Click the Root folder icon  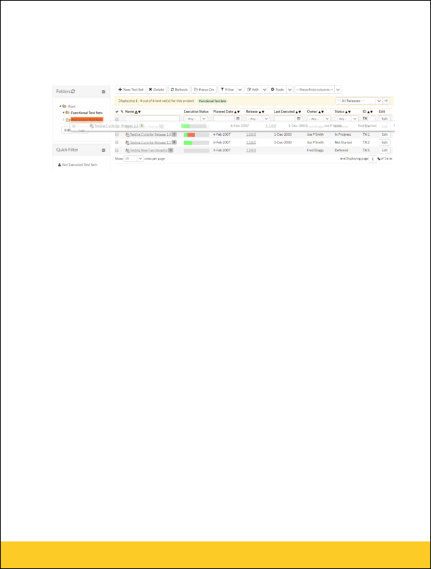(x=65, y=106)
